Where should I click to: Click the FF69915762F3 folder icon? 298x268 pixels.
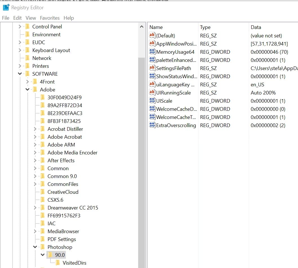(x=43, y=216)
